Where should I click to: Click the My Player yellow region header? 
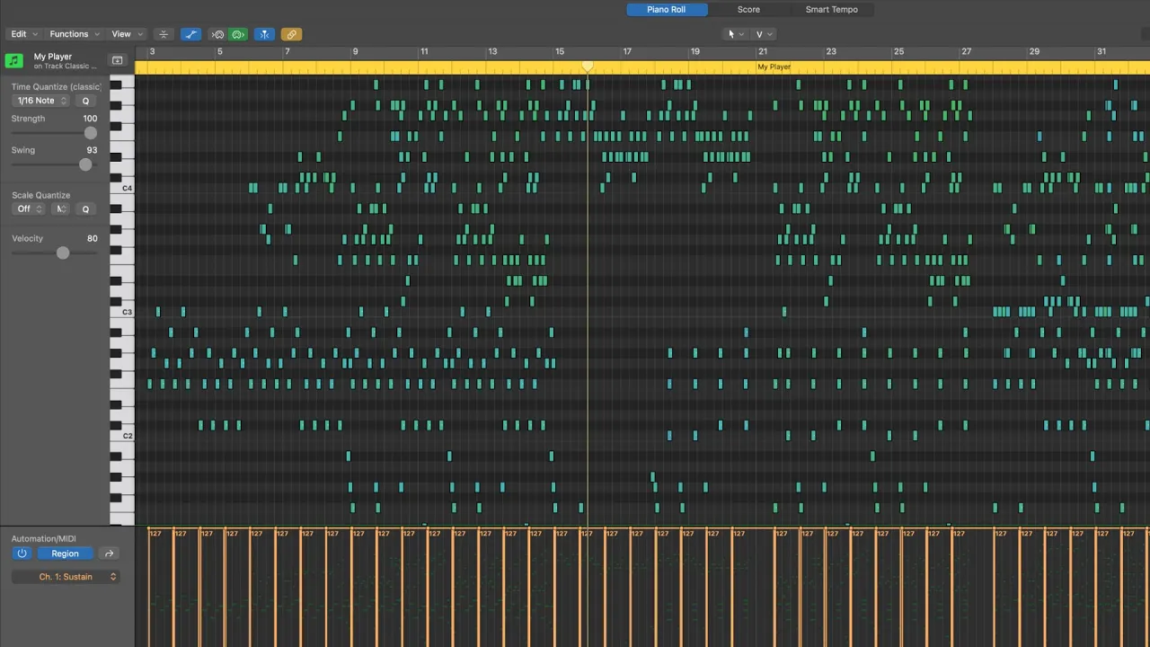(x=642, y=67)
